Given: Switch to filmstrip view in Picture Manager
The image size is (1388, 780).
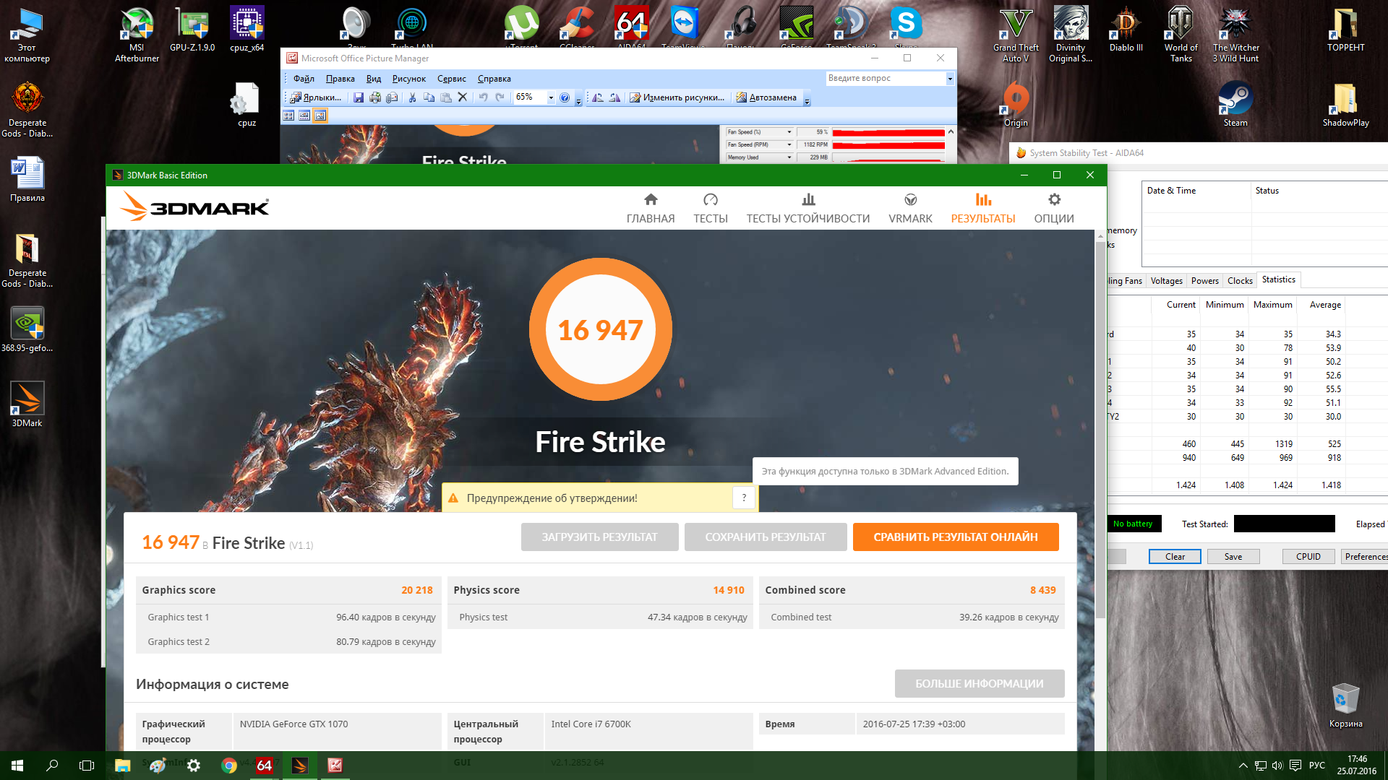Looking at the screenshot, I should click(x=304, y=116).
